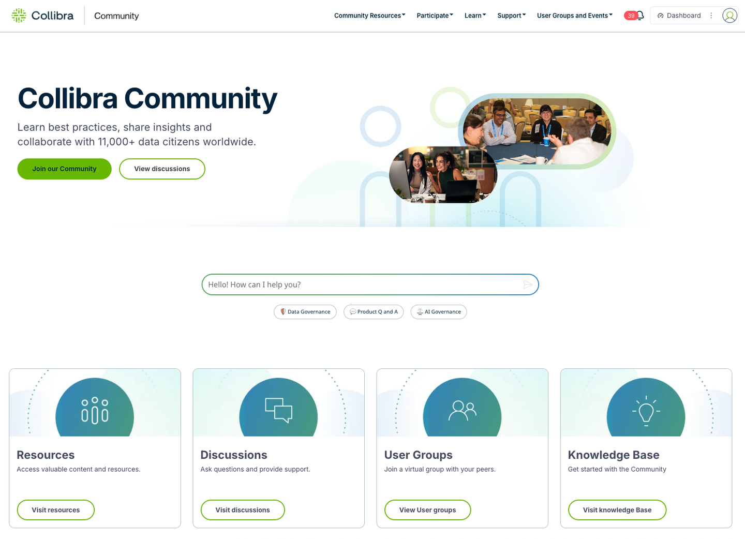This screenshot has width=745, height=539.
Task: Open the notifications bell icon
Action: (640, 16)
